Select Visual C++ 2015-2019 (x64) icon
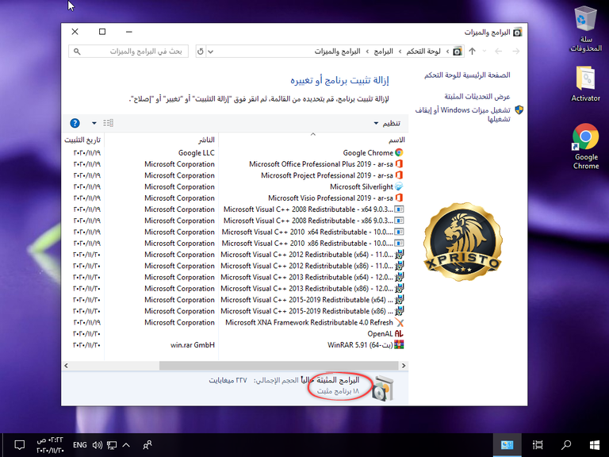This screenshot has height=457, width=609. click(399, 300)
